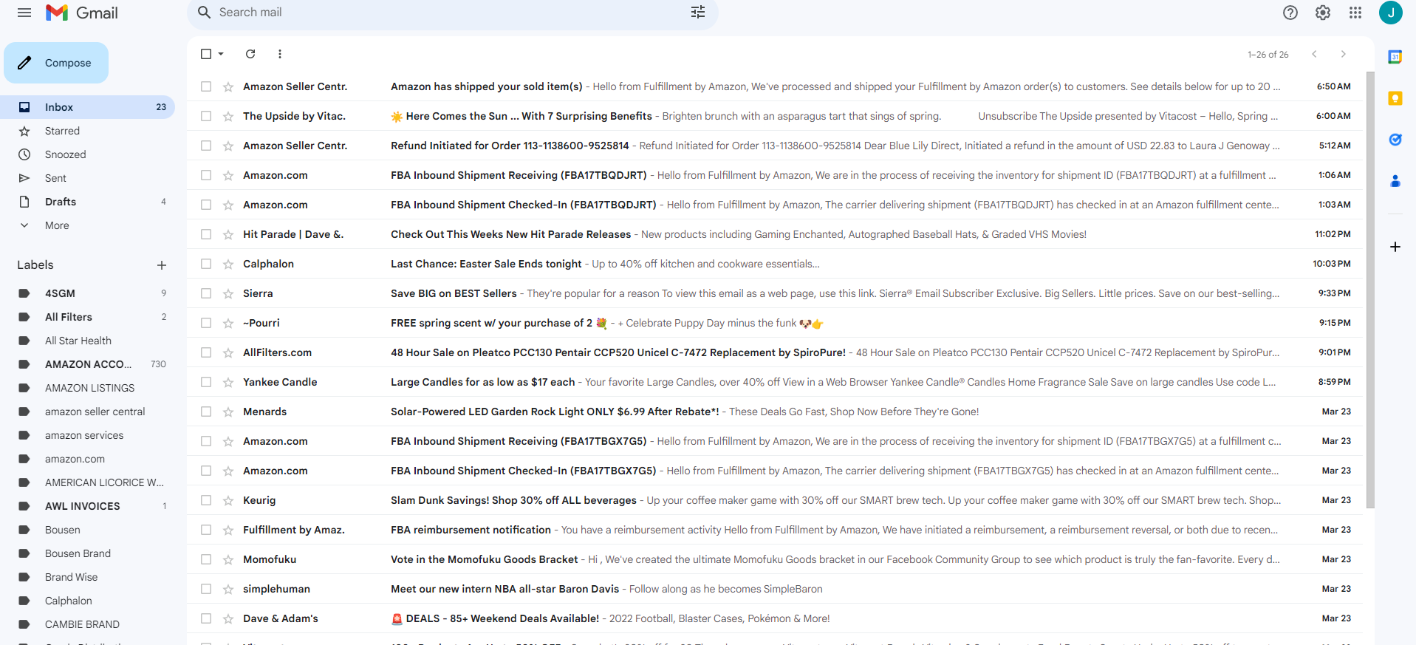The width and height of the screenshot is (1416, 645).
Task: Open the Sent folder
Action: click(87, 178)
